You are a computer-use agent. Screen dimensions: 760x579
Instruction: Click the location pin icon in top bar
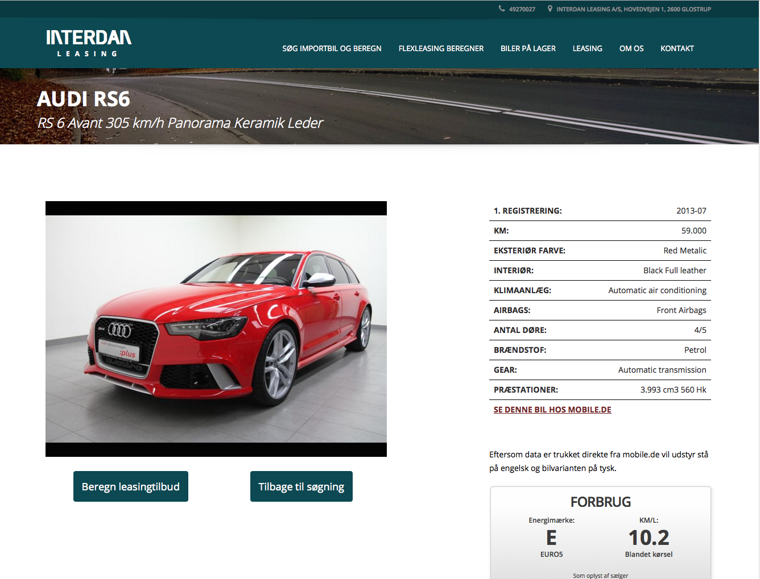point(550,9)
